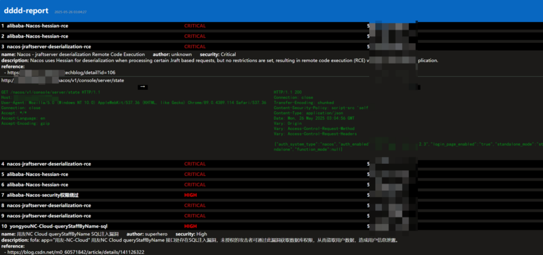Click the request line 'GET /nacos/v1/console/server/state HTTP/1.1'
543x255 pixels.
[51, 92]
